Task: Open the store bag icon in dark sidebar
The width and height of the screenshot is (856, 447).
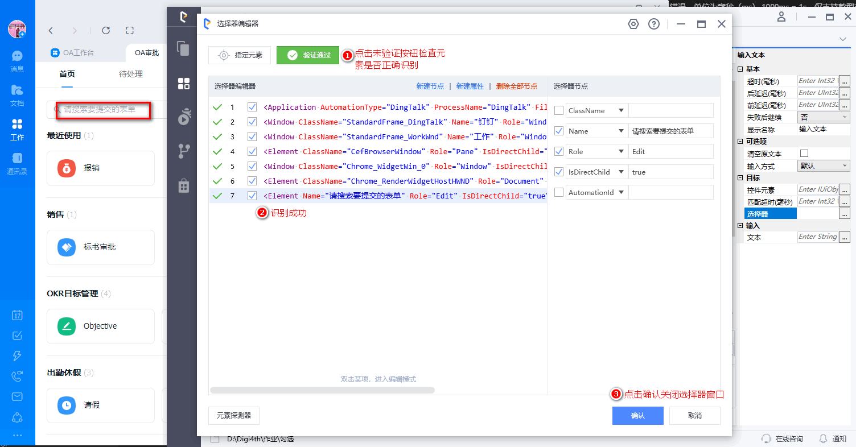Action: (183, 185)
